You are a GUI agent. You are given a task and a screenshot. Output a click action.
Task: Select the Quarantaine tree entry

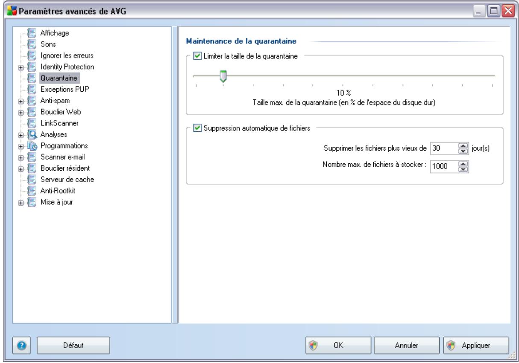click(59, 78)
